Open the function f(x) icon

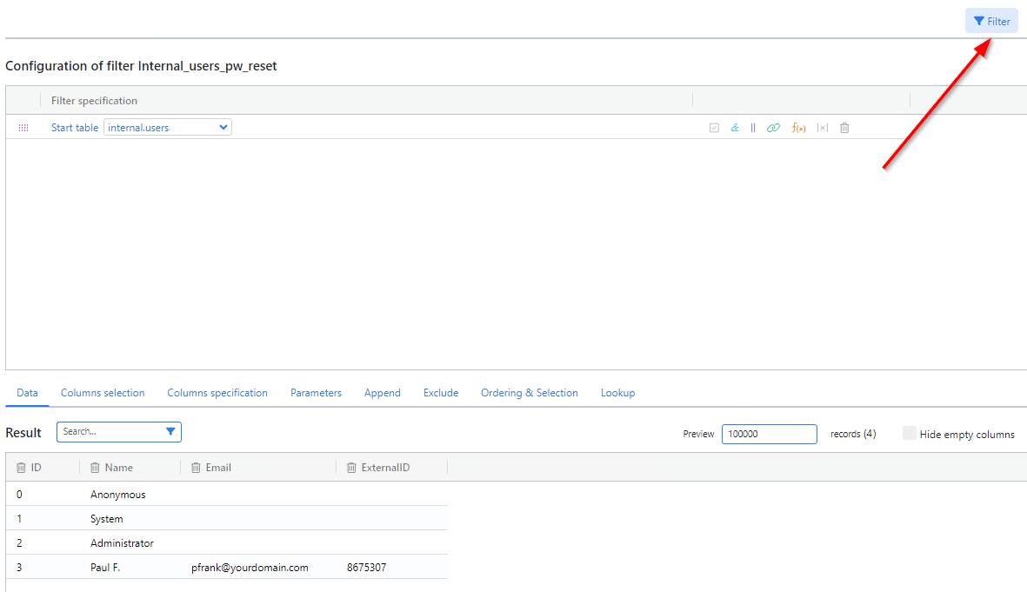point(798,128)
